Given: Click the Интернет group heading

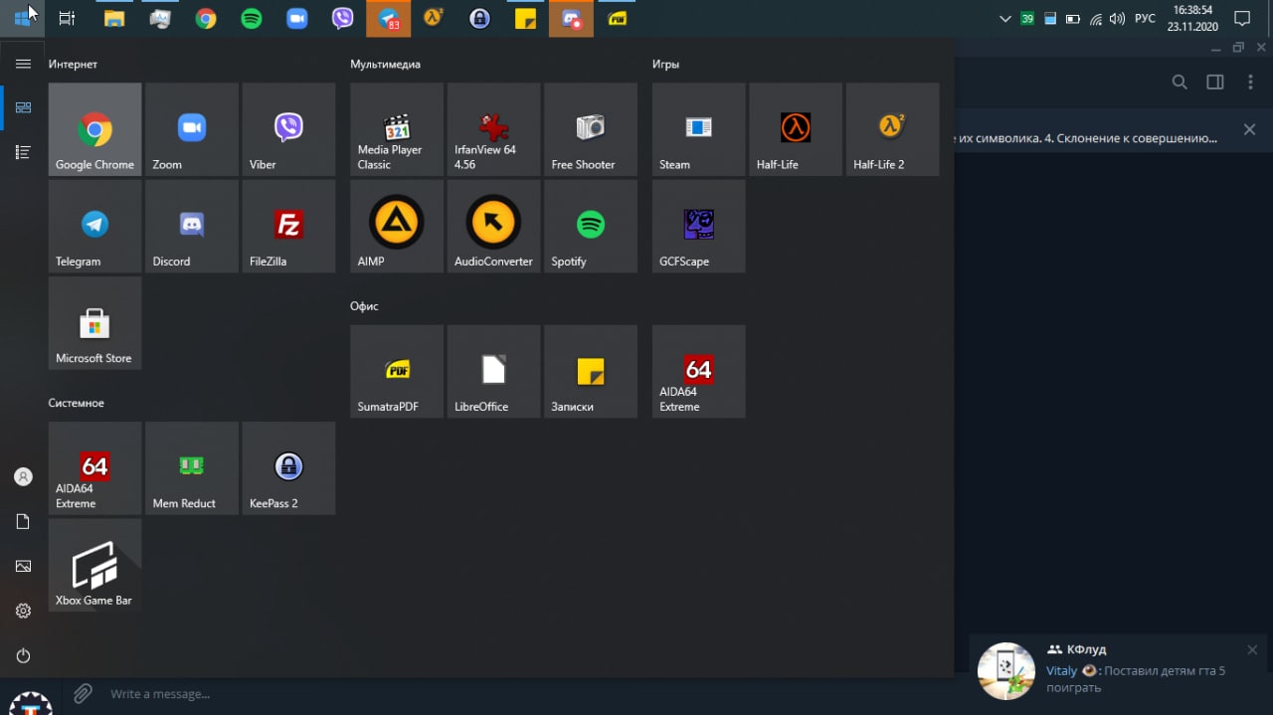Looking at the screenshot, I should coord(73,65).
